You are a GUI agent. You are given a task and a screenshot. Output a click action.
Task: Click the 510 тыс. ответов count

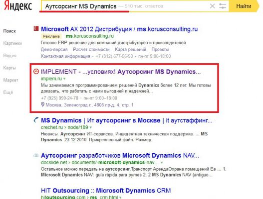[144, 6]
